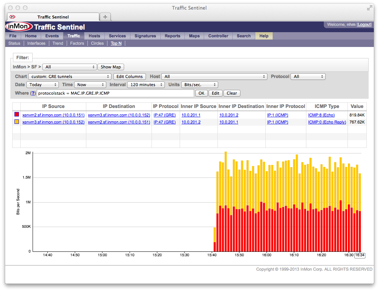
Task: Click the 16:34 time marker on chart
Action: click(360, 255)
